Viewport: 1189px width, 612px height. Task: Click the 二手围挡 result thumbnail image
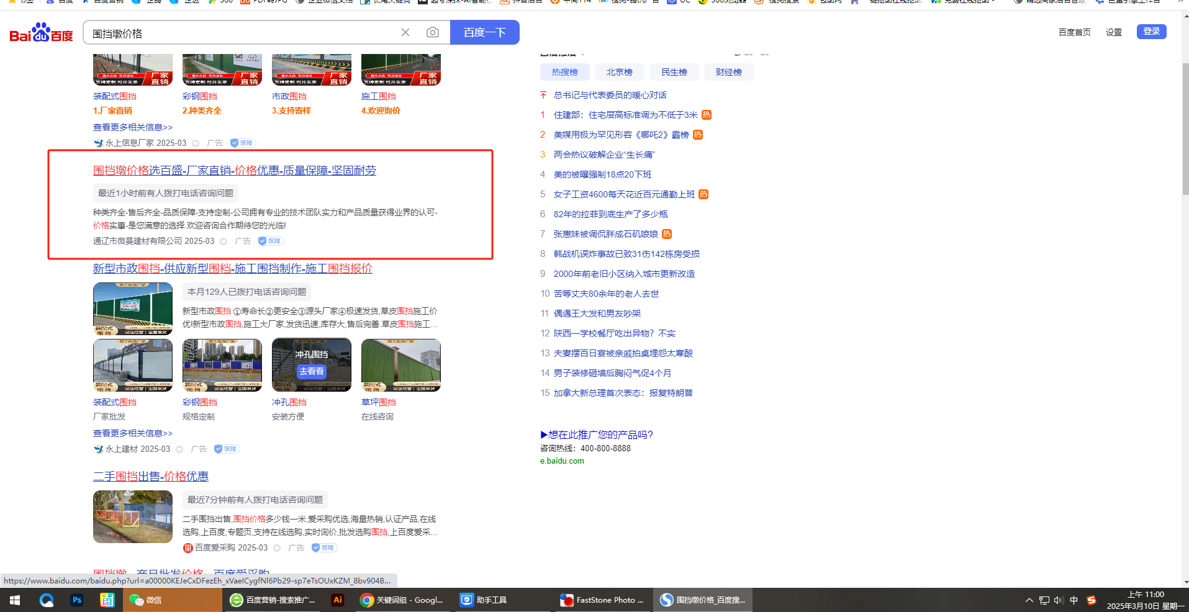tap(133, 517)
